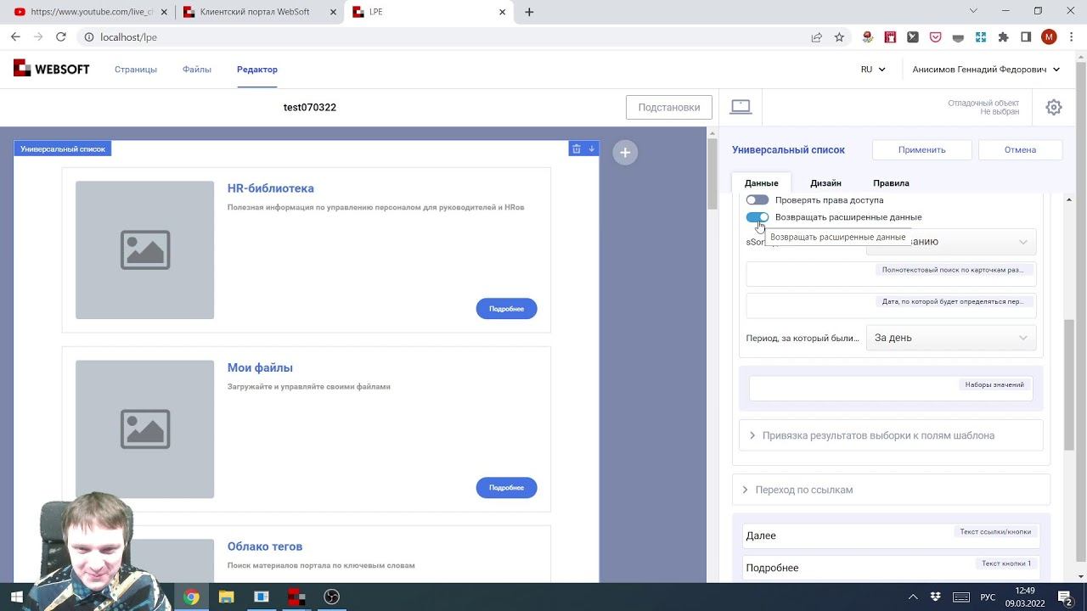The height and width of the screenshot is (611, 1087).
Task: Toggle Проверять права доступа switch
Action: [x=757, y=200]
